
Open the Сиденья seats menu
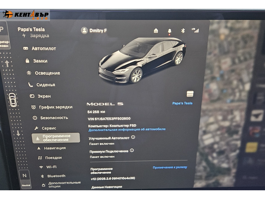[41, 85]
